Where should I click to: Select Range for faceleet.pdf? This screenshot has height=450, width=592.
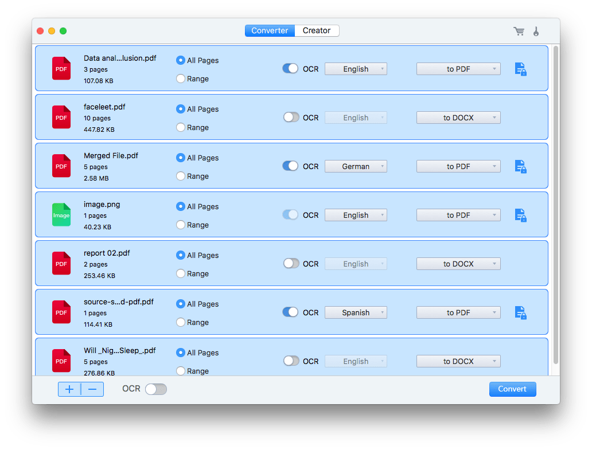coord(180,127)
